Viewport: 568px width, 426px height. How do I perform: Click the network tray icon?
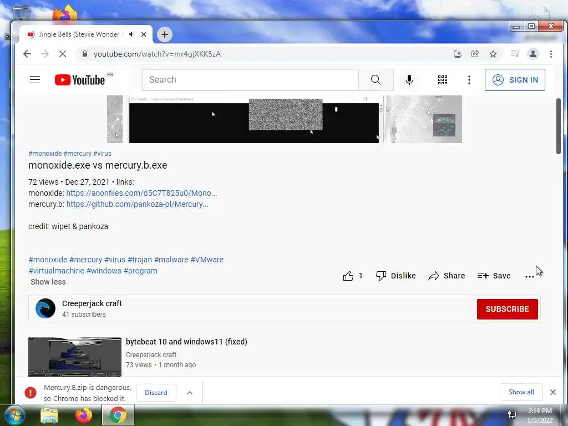512,415
